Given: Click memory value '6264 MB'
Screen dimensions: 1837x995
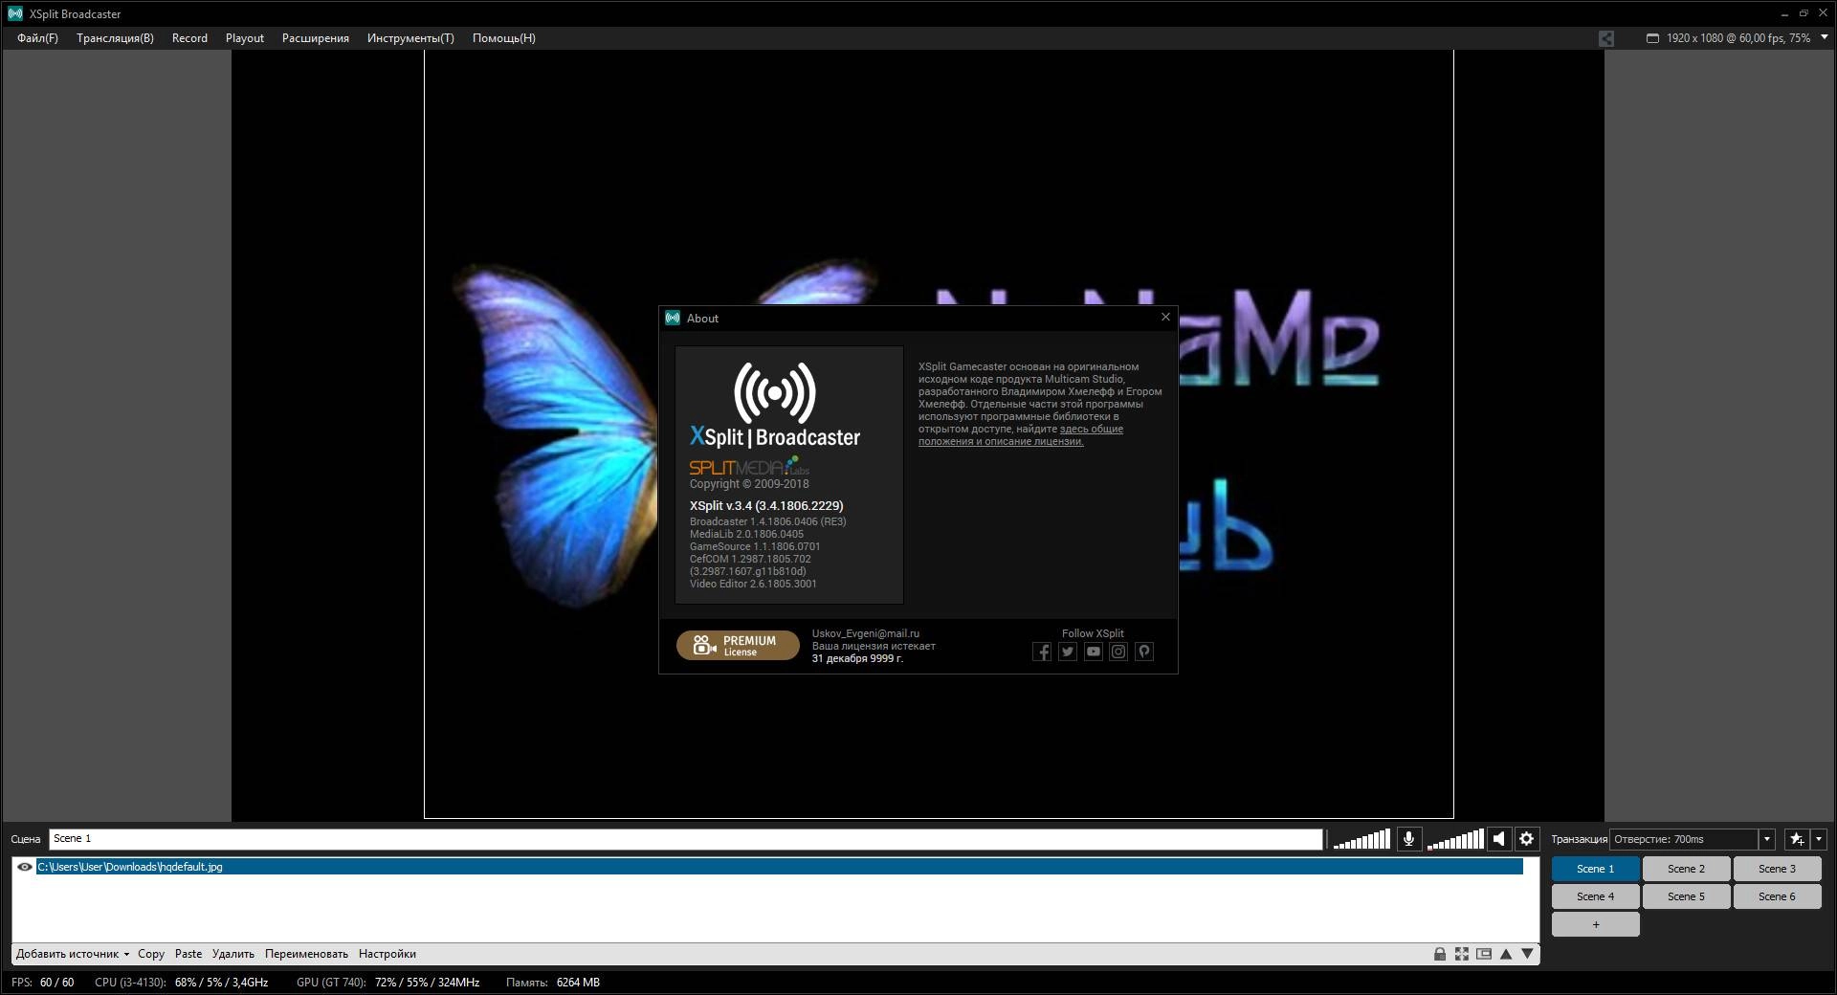Looking at the screenshot, I should (578, 983).
